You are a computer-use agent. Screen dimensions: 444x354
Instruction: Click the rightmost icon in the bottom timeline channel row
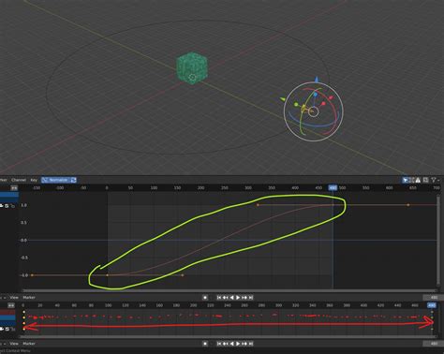pyautogui.click(x=13, y=329)
